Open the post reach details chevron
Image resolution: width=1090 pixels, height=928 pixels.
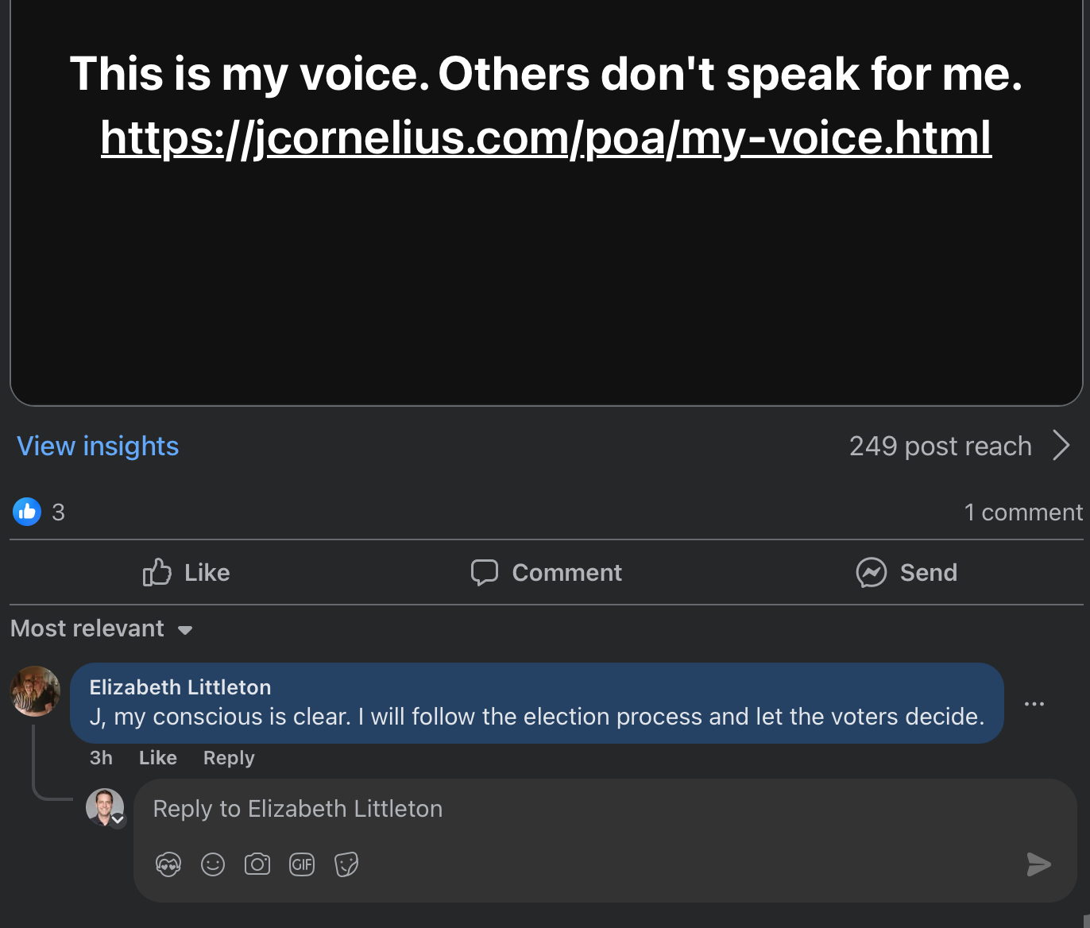point(1061,446)
